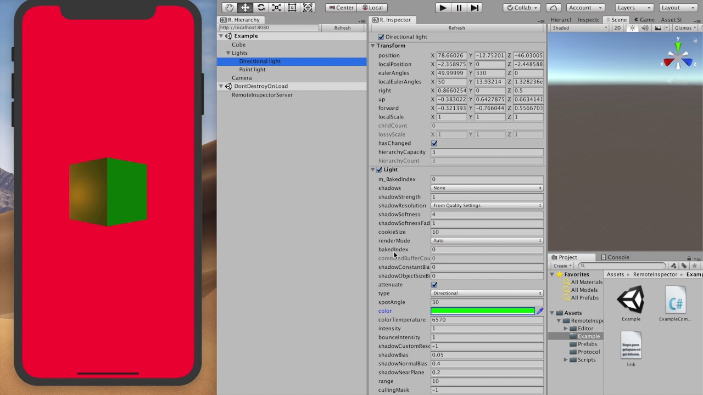Select the Rotate tool in the toolbar

point(261,8)
